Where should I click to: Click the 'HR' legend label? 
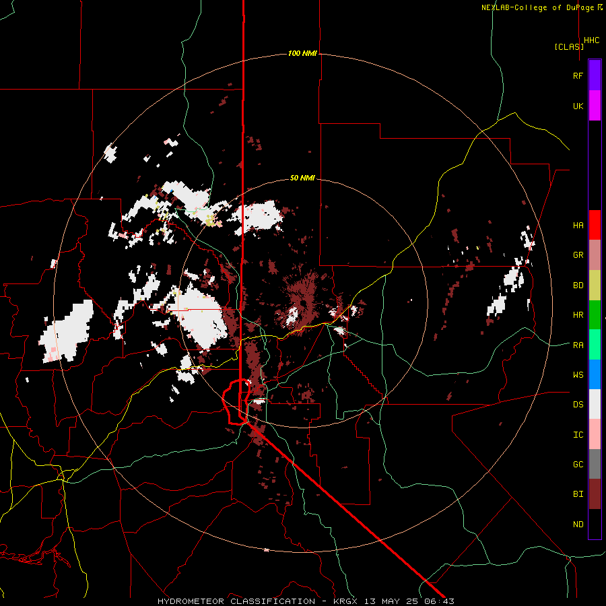pyautogui.click(x=578, y=315)
